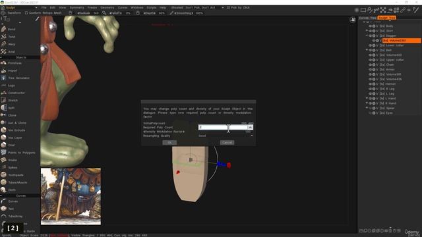Open the Geometry menu
The width and height of the screenshot is (422, 237).
[107, 7]
